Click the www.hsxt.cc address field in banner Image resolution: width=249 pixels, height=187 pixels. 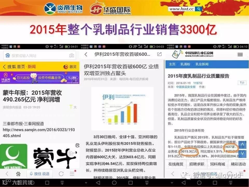(182, 9)
